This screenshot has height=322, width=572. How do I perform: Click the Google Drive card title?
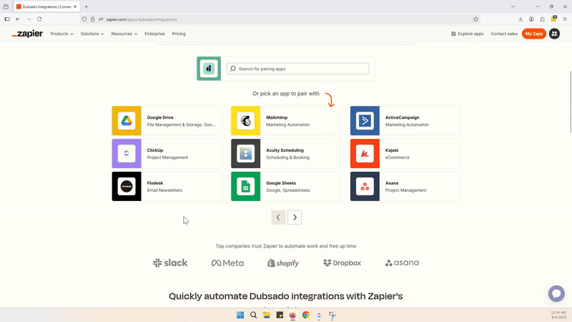(x=160, y=117)
